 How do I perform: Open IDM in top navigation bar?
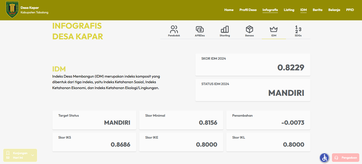click(303, 10)
